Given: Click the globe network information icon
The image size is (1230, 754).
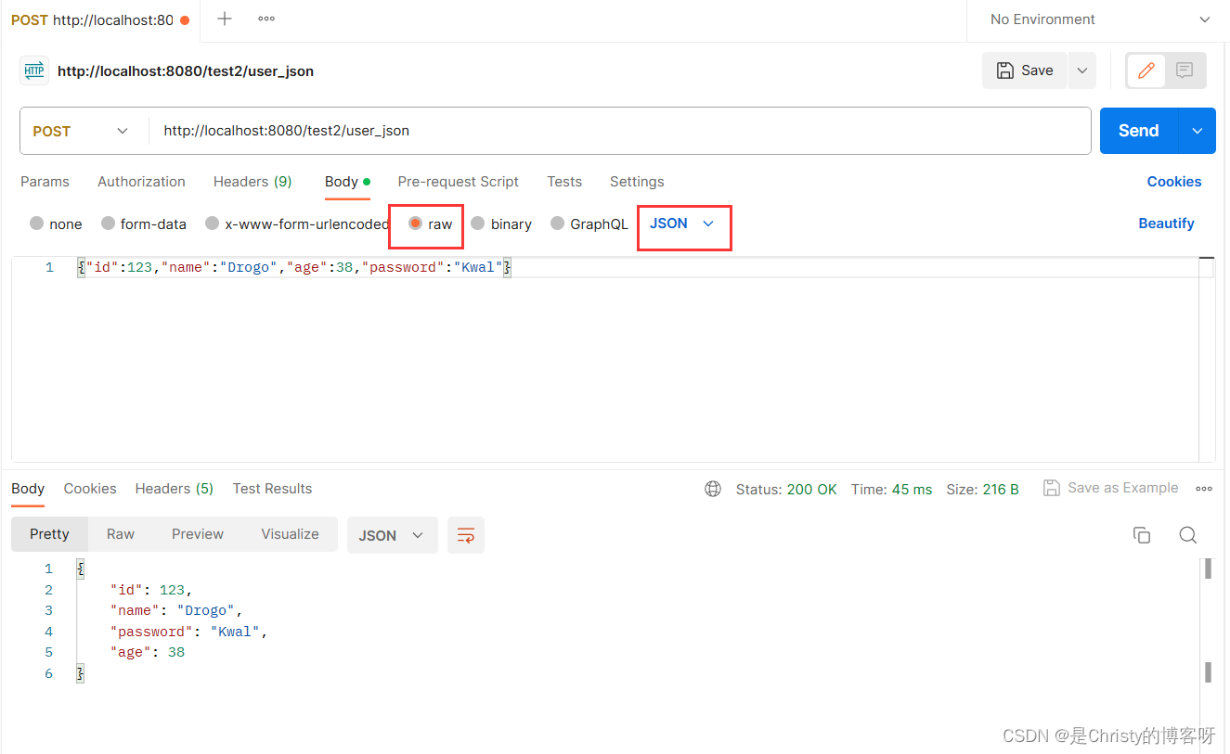Looking at the screenshot, I should pyautogui.click(x=713, y=489).
